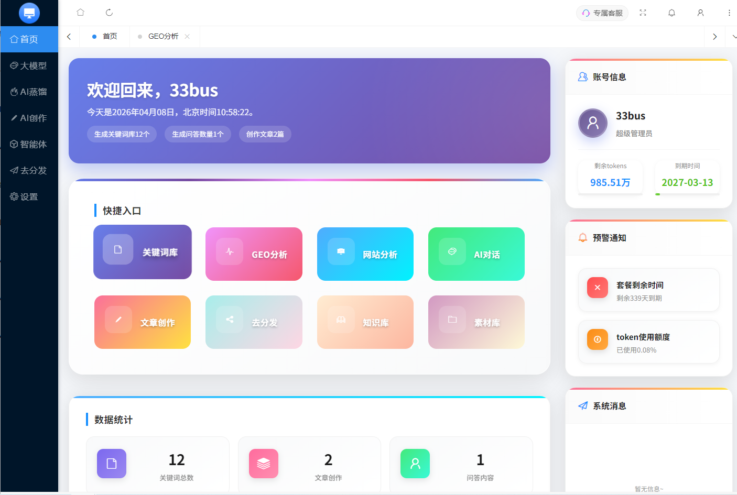The image size is (737, 495).
Task: Open the user profile icon in header
Action: click(x=700, y=13)
